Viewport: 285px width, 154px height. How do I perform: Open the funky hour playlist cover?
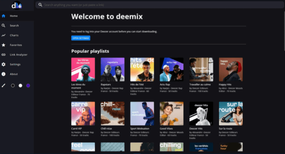tap(230, 147)
